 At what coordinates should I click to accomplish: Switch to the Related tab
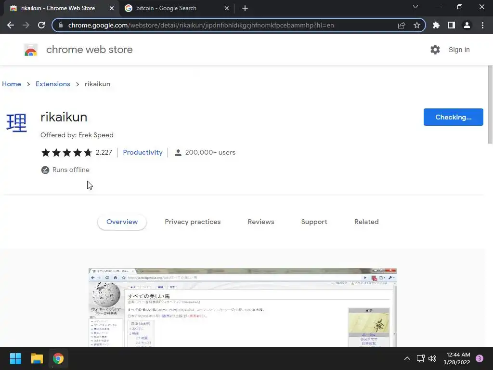366,222
